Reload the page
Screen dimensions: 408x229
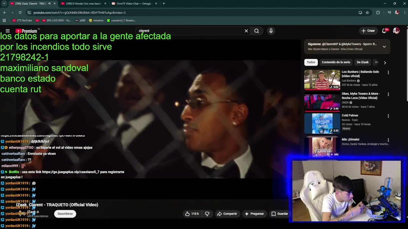click(x=20, y=12)
